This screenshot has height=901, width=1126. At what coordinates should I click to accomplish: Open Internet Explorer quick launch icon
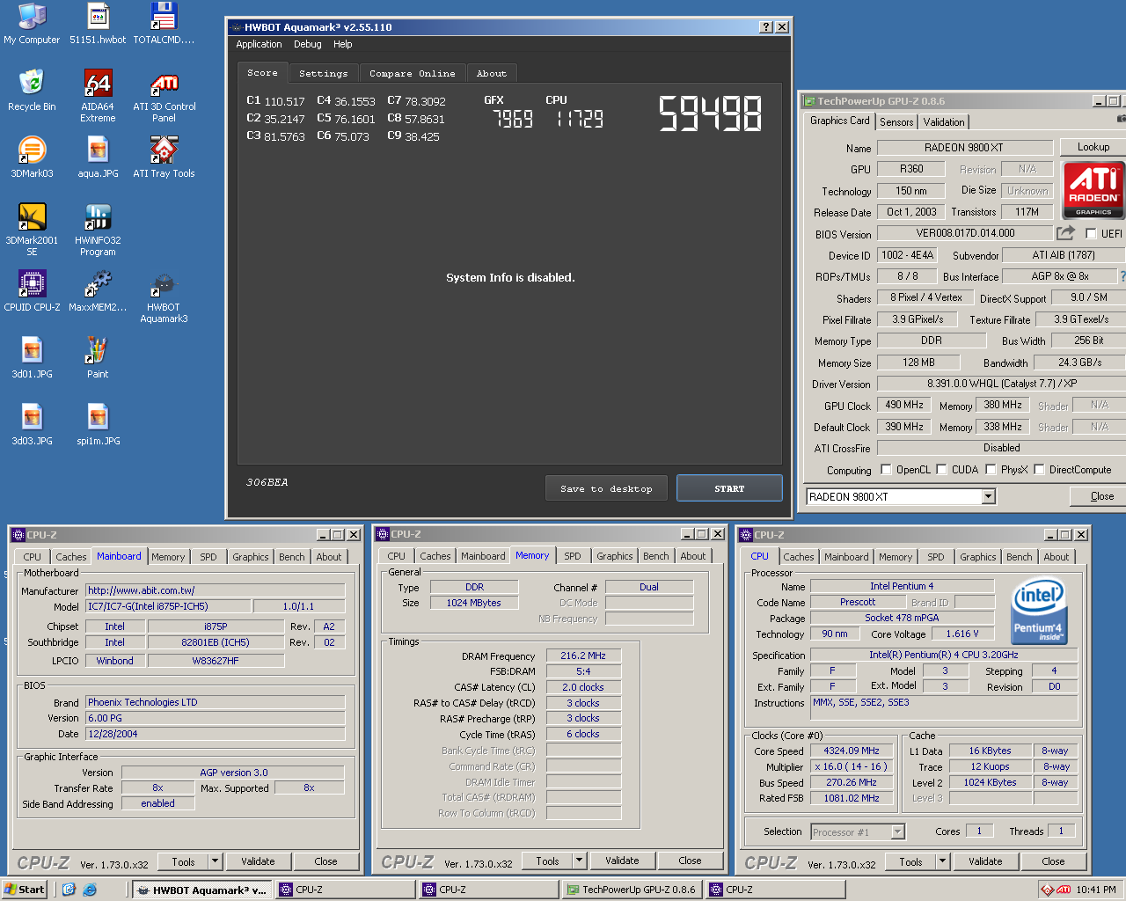click(90, 890)
